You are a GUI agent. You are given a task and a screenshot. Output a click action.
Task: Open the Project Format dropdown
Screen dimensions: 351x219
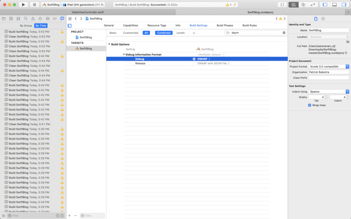click(329, 67)
